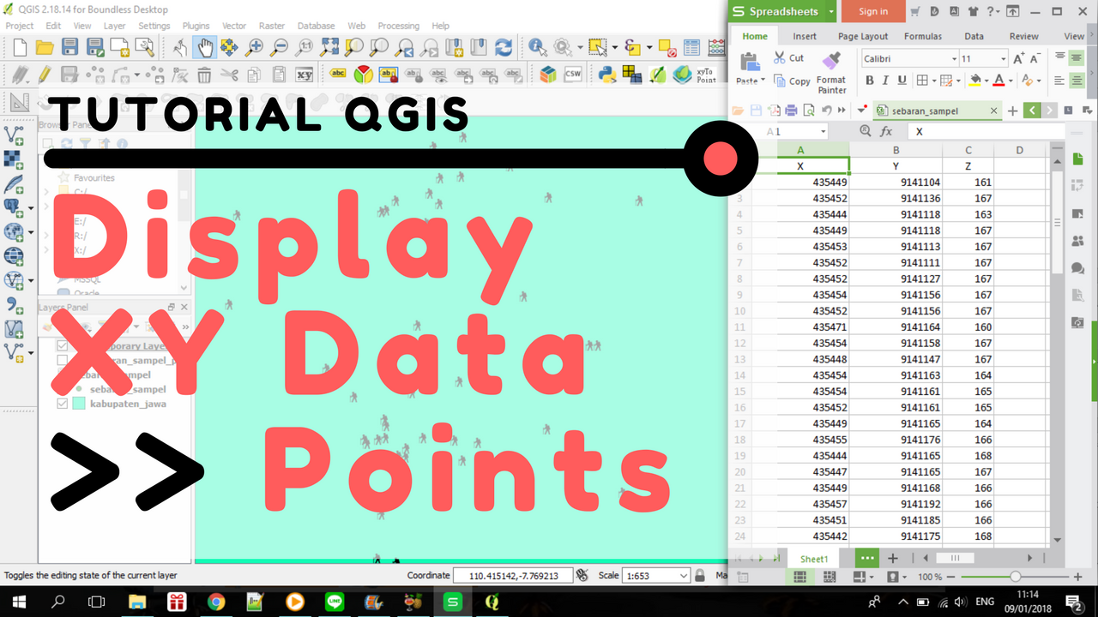The width and height of the screenshot is (1098, 617).
Task: Click cell containing 9141104
Action: (896, 183)
